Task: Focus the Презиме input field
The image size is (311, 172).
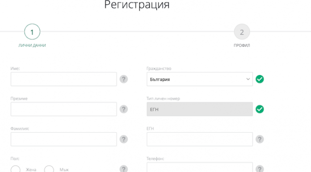Action: 63,109
